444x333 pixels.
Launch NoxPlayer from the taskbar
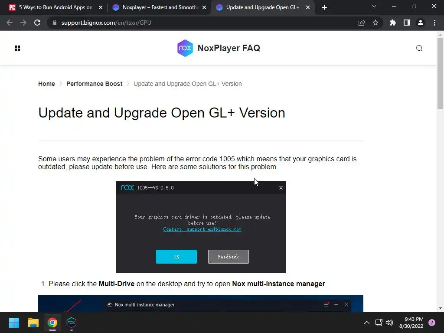[x=72, y=323]
